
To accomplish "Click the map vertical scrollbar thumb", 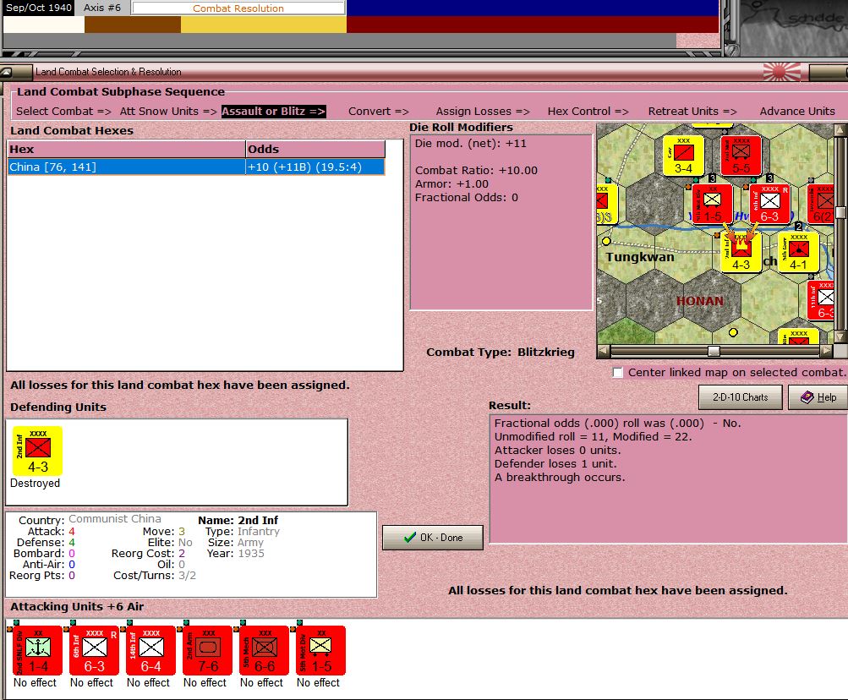I will (840, 212).
